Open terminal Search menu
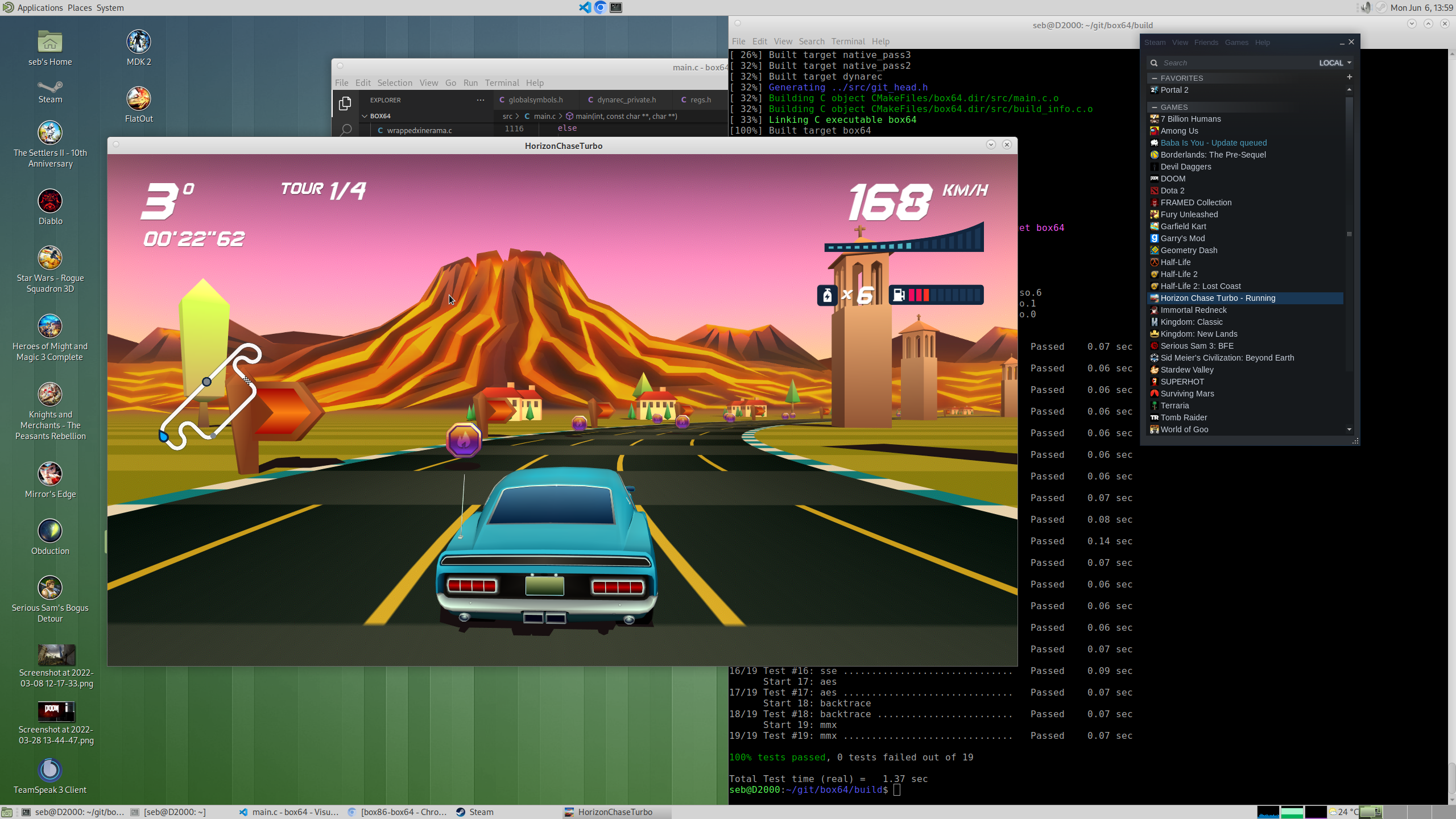The image size is (1456, 819). pyautogui.click(x=811, y=42)
